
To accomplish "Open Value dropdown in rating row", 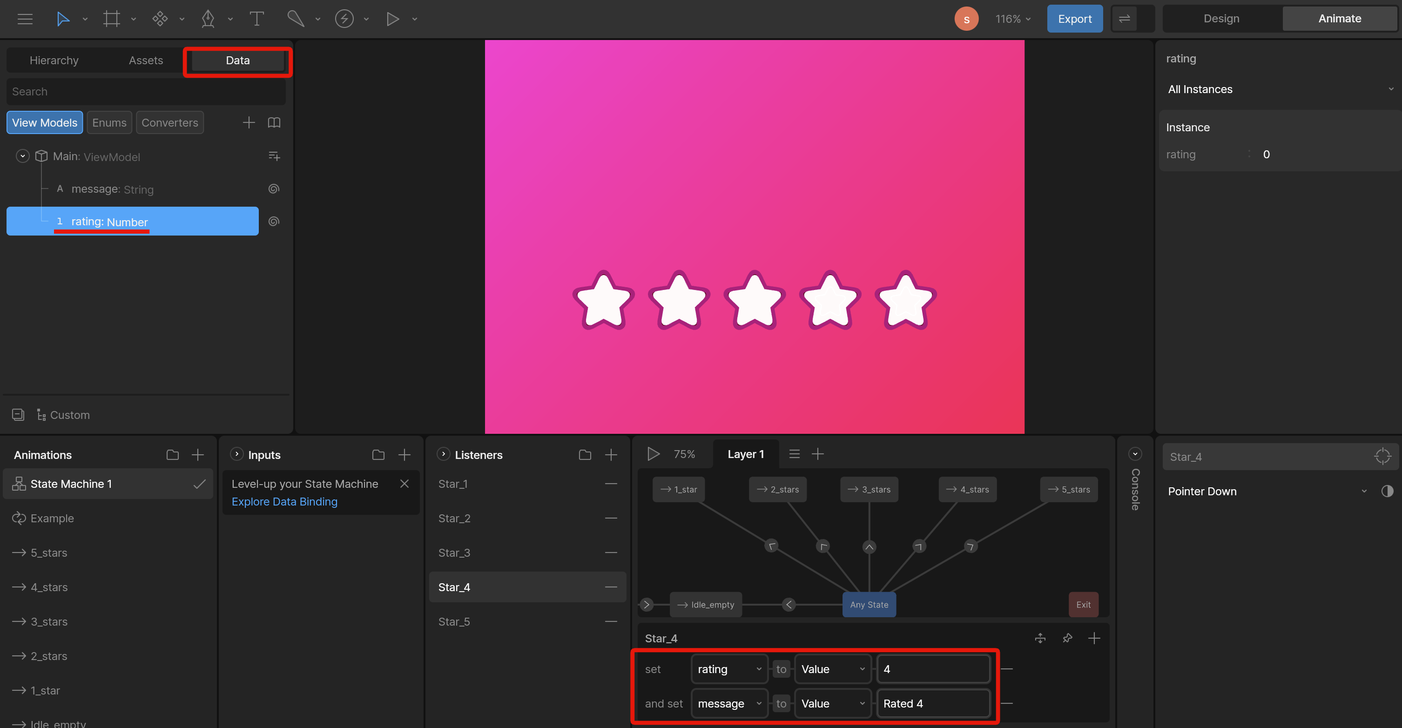I will [833, 669].
